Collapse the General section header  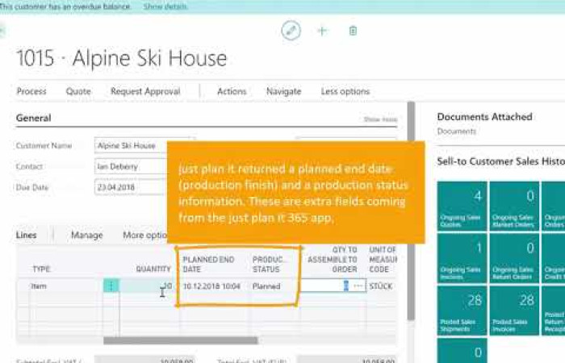point(34,118)
